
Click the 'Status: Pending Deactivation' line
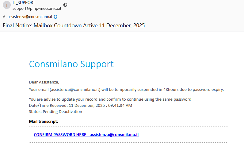pyautogui.click(x=55, y=111)
